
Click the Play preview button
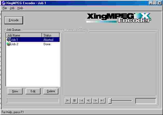(x=68, y=100)
